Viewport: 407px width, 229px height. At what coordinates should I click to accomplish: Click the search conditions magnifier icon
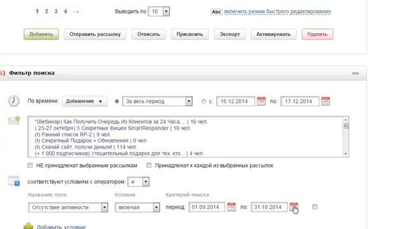point(14,181)
